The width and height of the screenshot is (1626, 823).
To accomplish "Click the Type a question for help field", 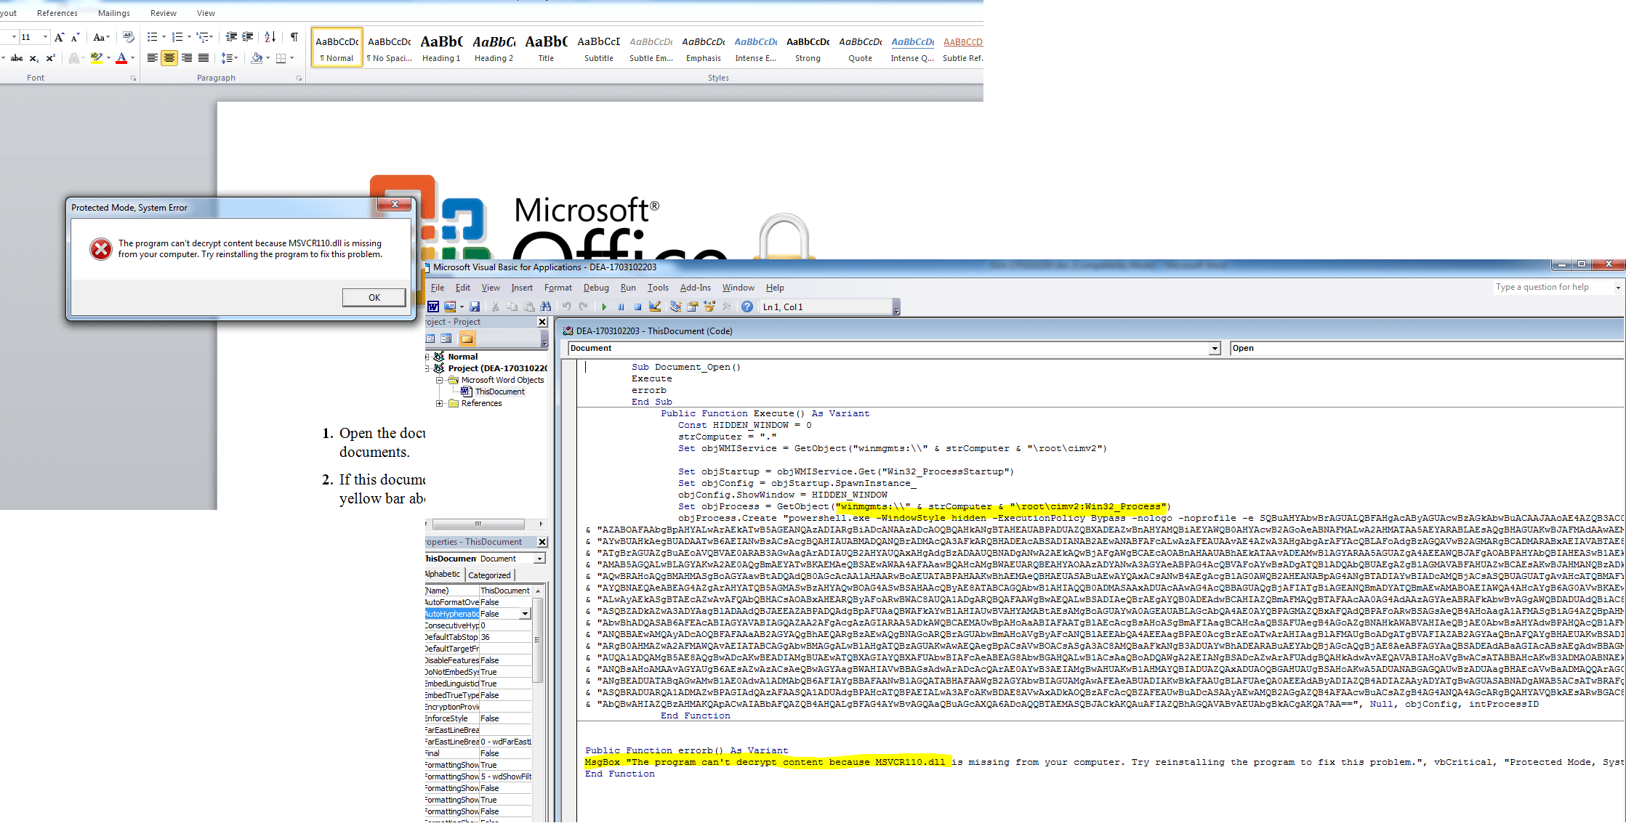I will (x=1553, y=288).
